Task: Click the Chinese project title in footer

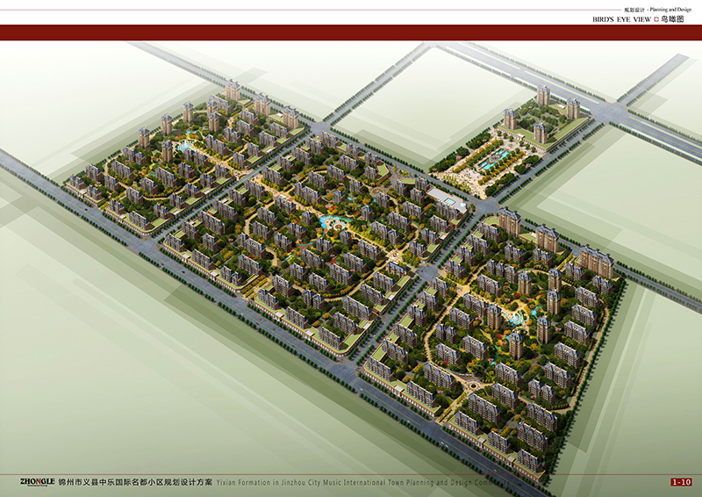Action: (x=134, y=482)
